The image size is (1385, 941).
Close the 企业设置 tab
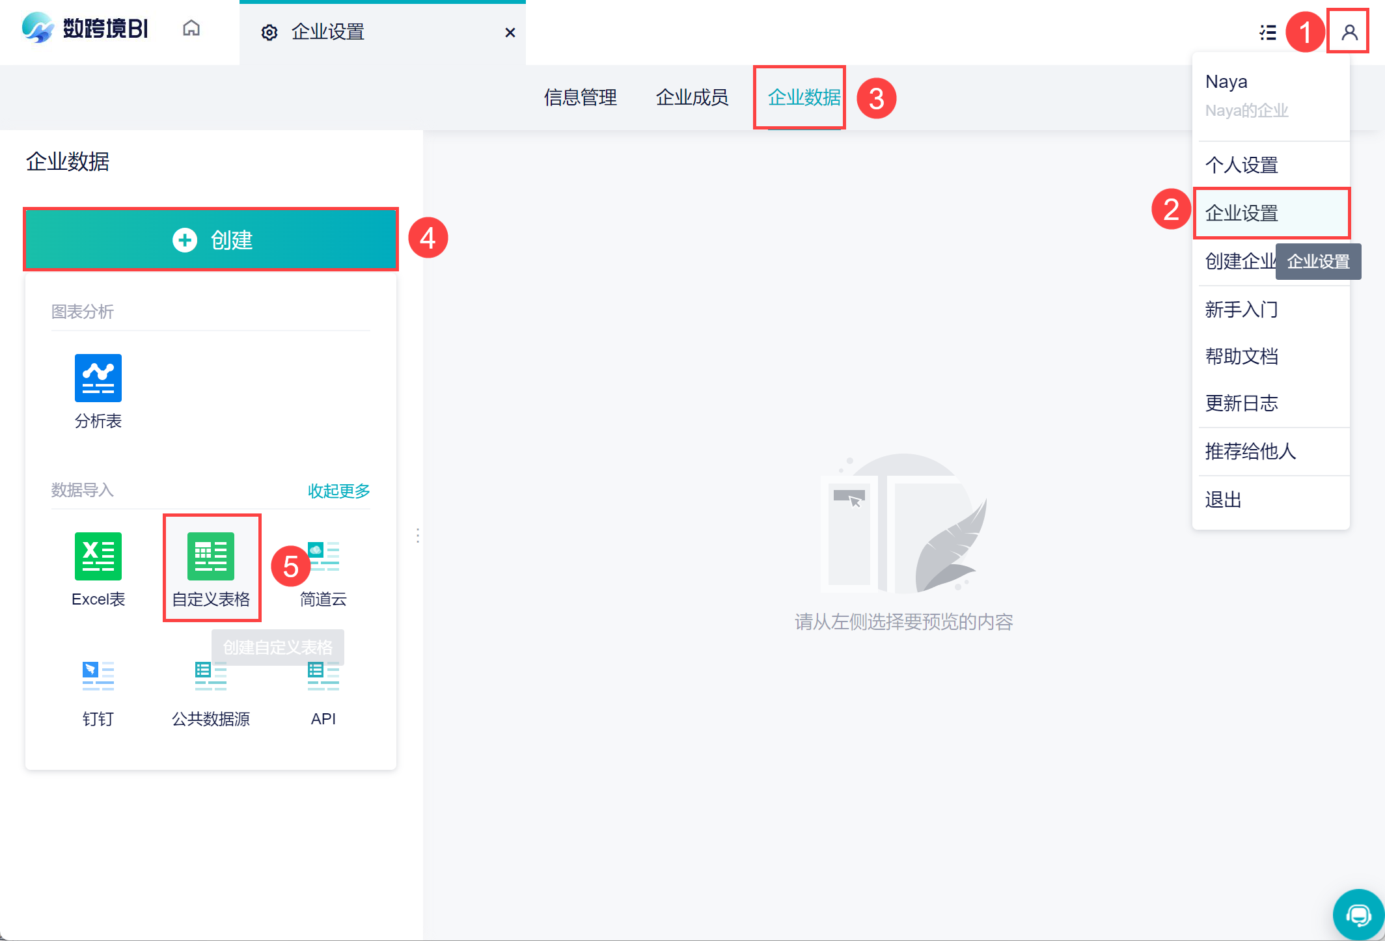point(510,33)
